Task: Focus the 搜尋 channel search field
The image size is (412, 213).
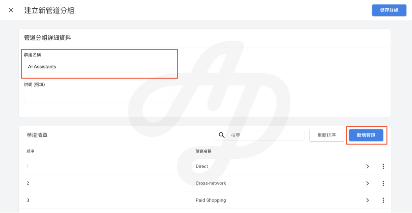Action: tap(266, 135)
